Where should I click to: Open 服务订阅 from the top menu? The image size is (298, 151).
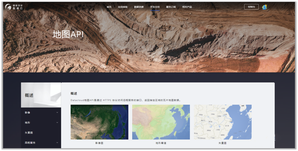click(171, 7)
